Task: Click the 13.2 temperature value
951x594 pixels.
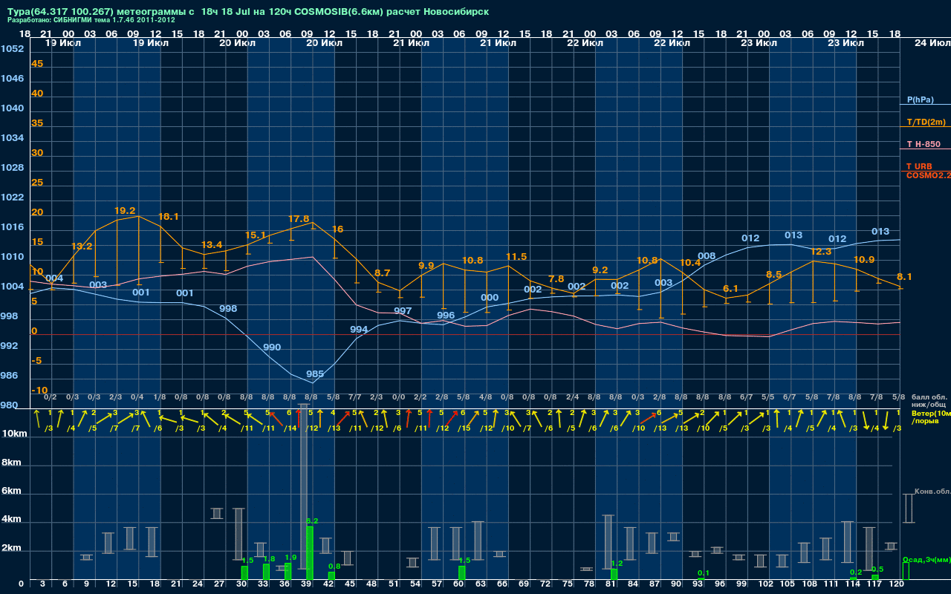Action: point(82,247)
